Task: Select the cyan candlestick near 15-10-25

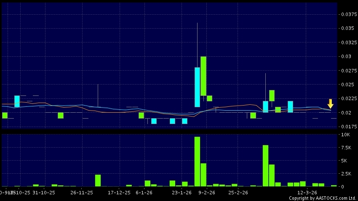Action: click(x=17, y=101)
